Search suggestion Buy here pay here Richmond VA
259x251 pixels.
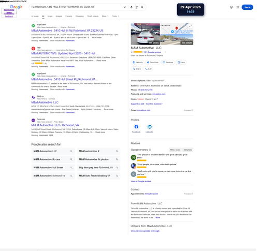[98, 168]
